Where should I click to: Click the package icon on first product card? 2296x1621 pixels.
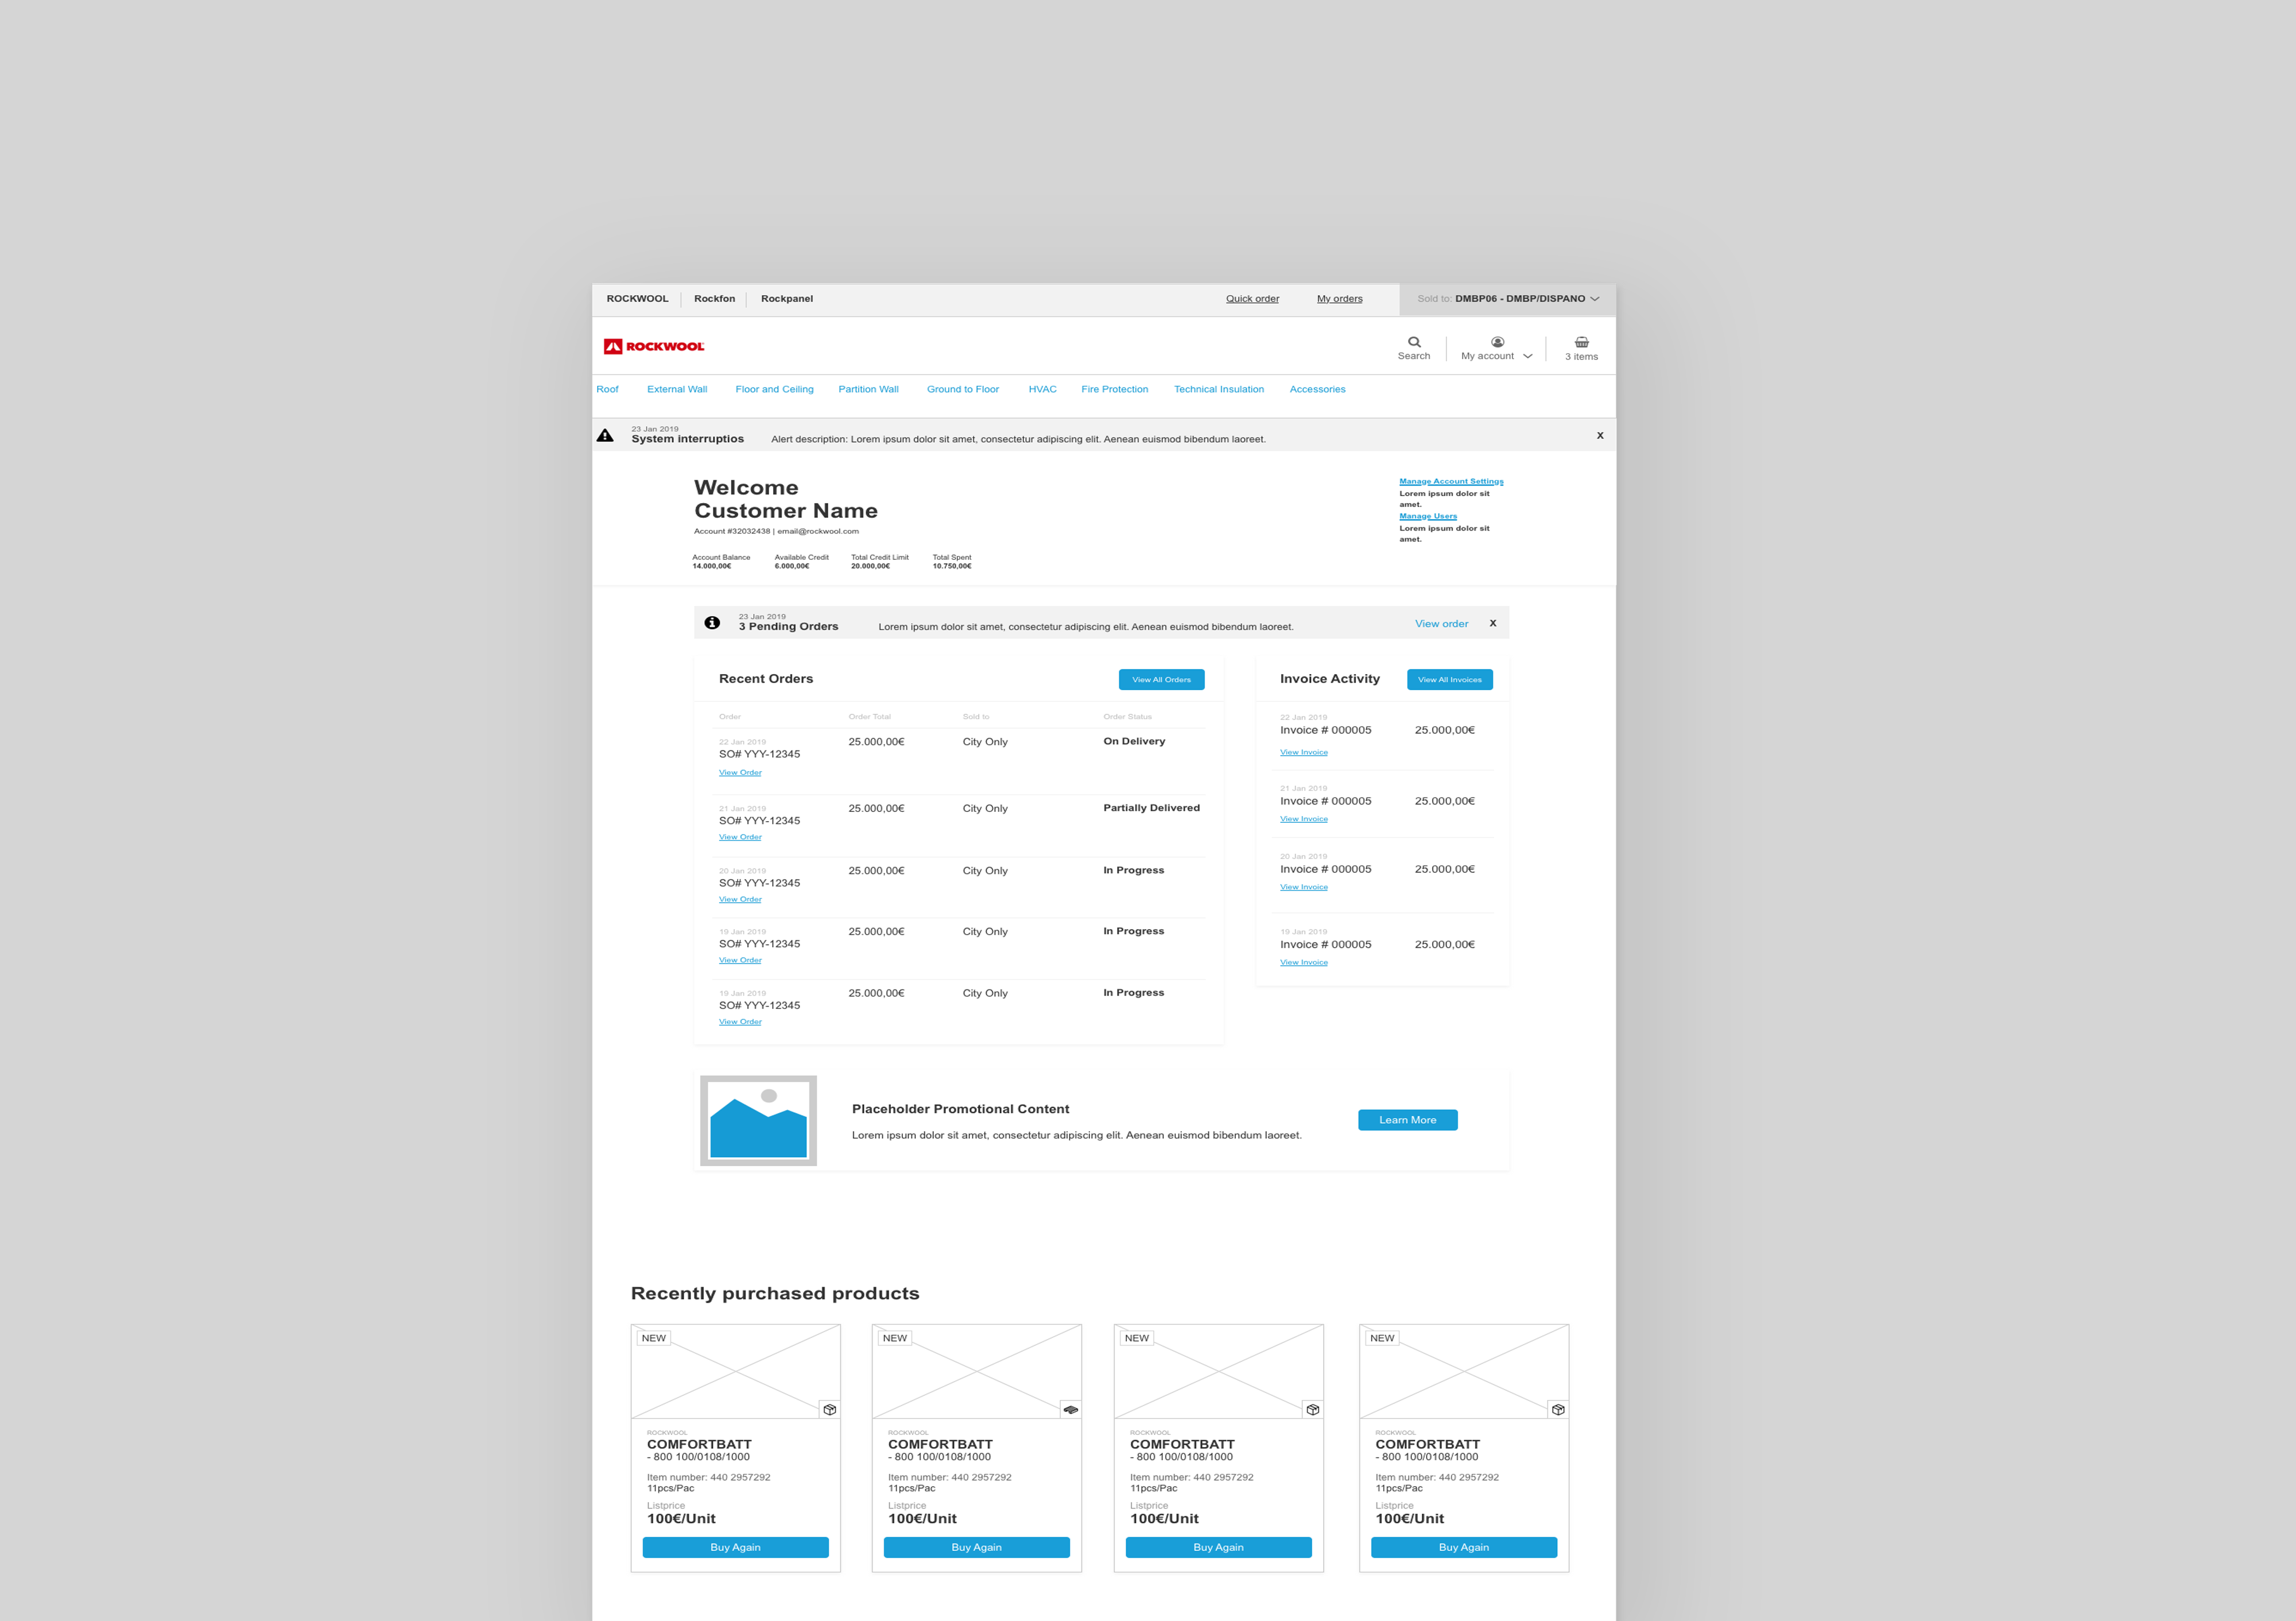click(x=829, y=1409)
